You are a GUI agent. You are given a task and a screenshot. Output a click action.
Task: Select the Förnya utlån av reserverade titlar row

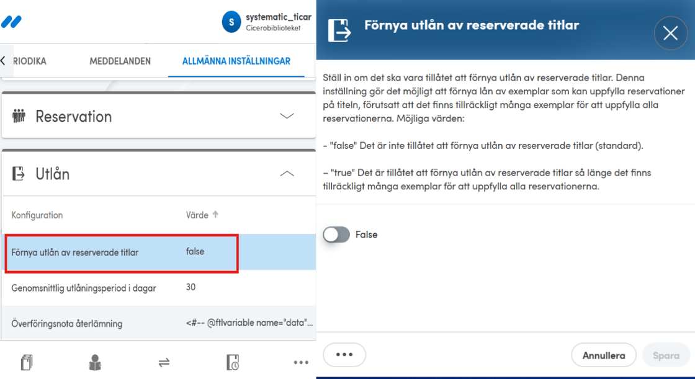(x=159, y=252)
